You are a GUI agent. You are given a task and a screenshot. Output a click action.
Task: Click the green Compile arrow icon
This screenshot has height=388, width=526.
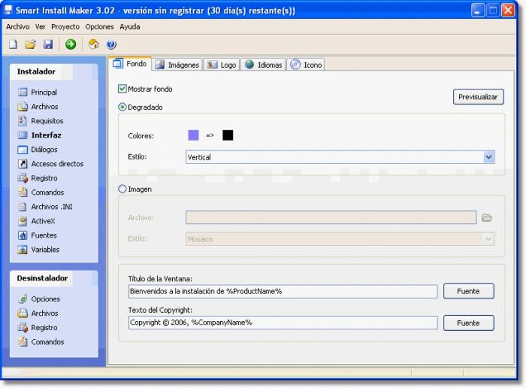(x=71, y=44)
